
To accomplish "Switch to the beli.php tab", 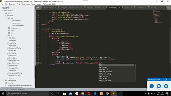I will tap(153, 8).
